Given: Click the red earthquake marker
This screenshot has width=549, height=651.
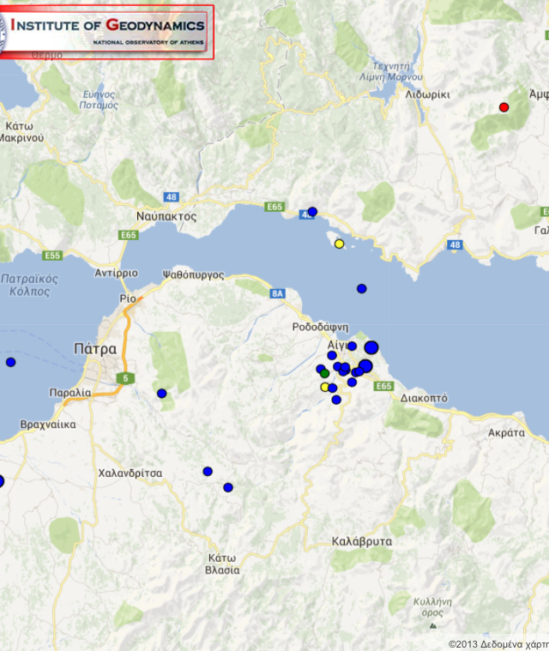Looking at the screenshot, I should coord(504,107).
